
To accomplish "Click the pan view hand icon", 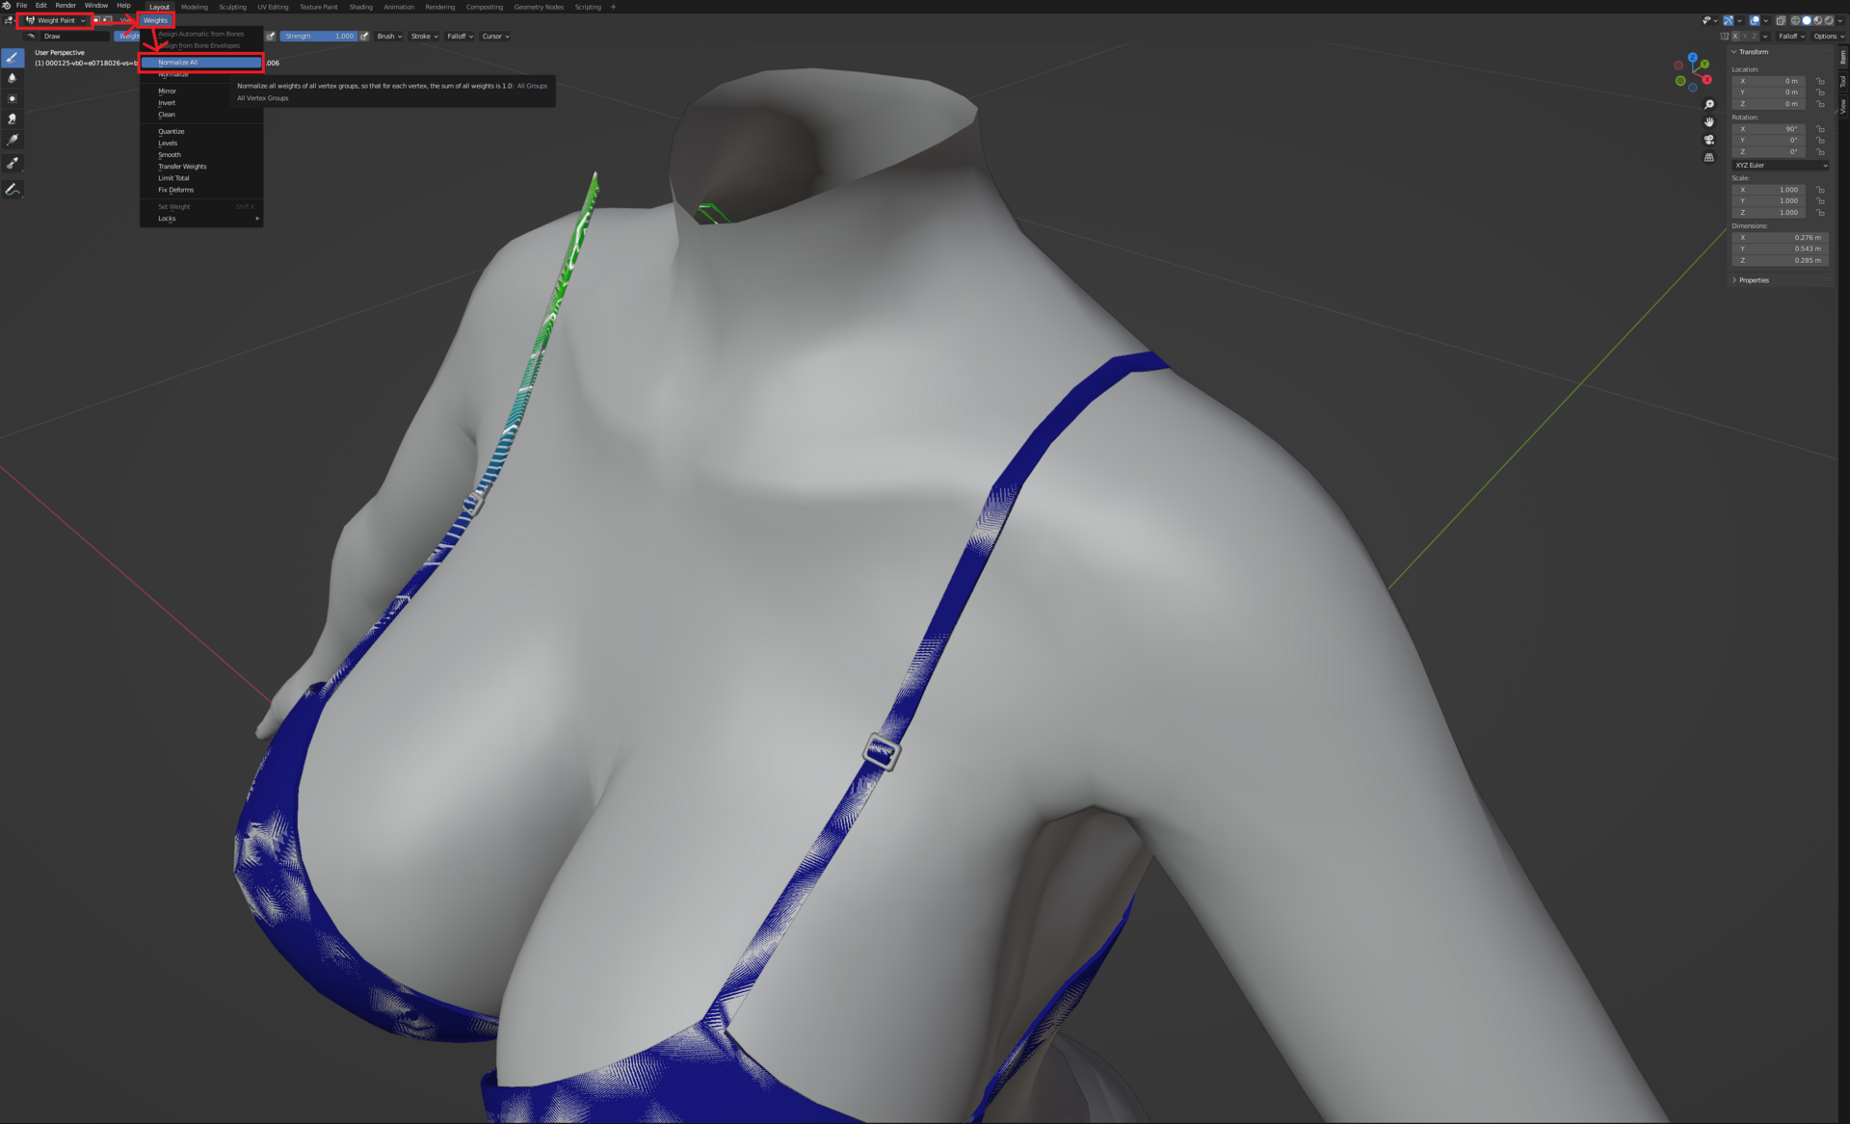I will pos(1709,122).
